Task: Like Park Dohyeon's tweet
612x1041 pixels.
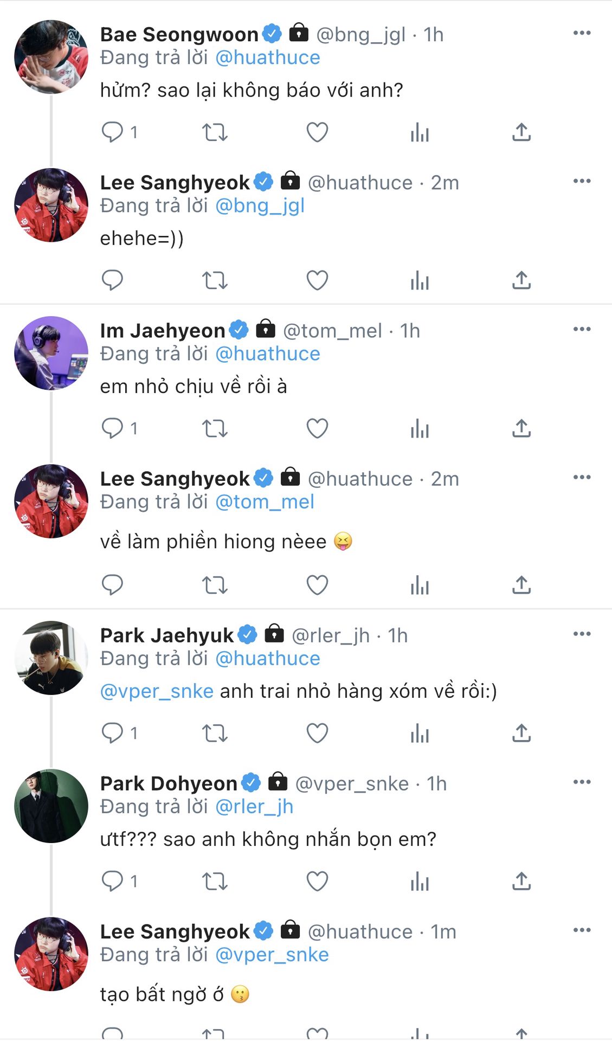Action: pyautogui.click(x=317, y=881)
